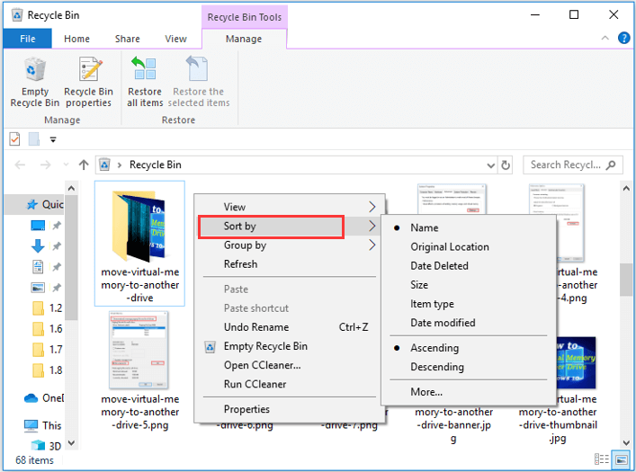Select sort by Original Location

click(469, 246)
